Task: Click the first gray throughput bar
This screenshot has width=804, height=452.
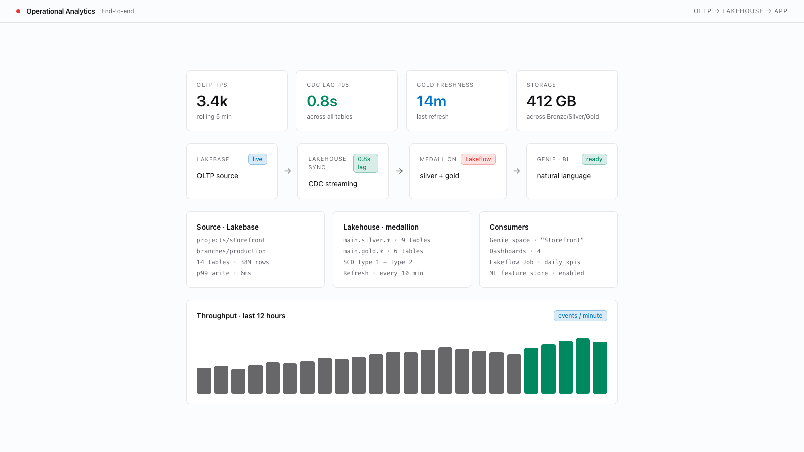Action: [x=204, y=381]
